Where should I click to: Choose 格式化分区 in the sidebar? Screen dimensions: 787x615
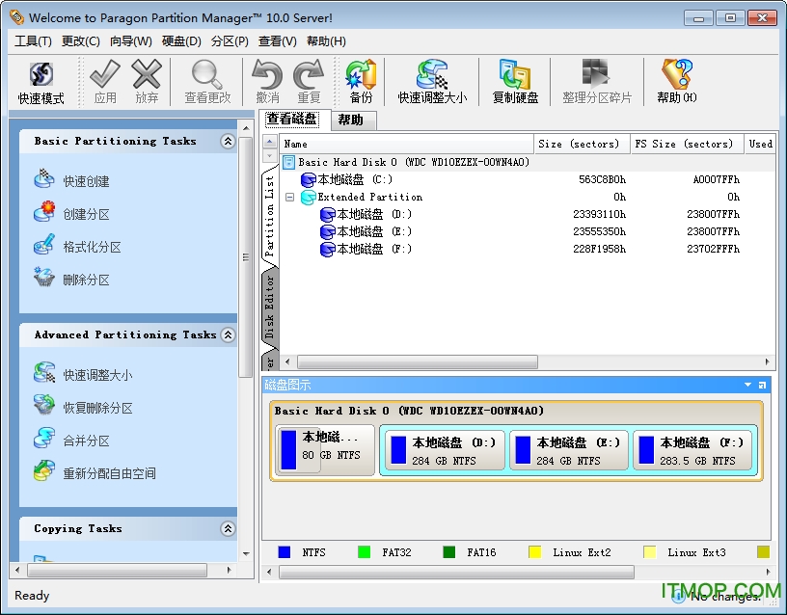point(92,247)
